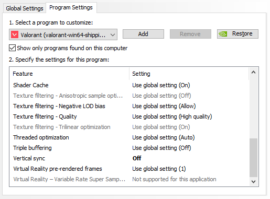Image resolution: width=270 pixels, height=199 pixels.
Task: Select the Program Settings tab
Action: pyautogui.click(x=71, y=7)
